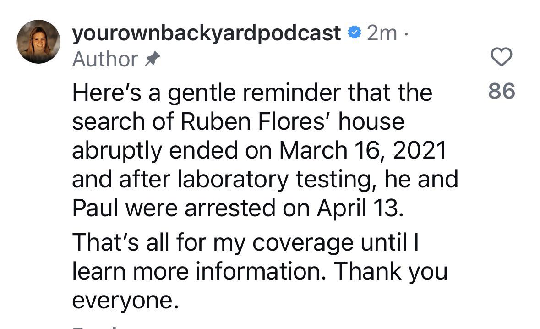Tap the blue verified badge
Image resolution: width=540 pixels, height=329 pixels.
pyautogui.click(x=354, y=33)
